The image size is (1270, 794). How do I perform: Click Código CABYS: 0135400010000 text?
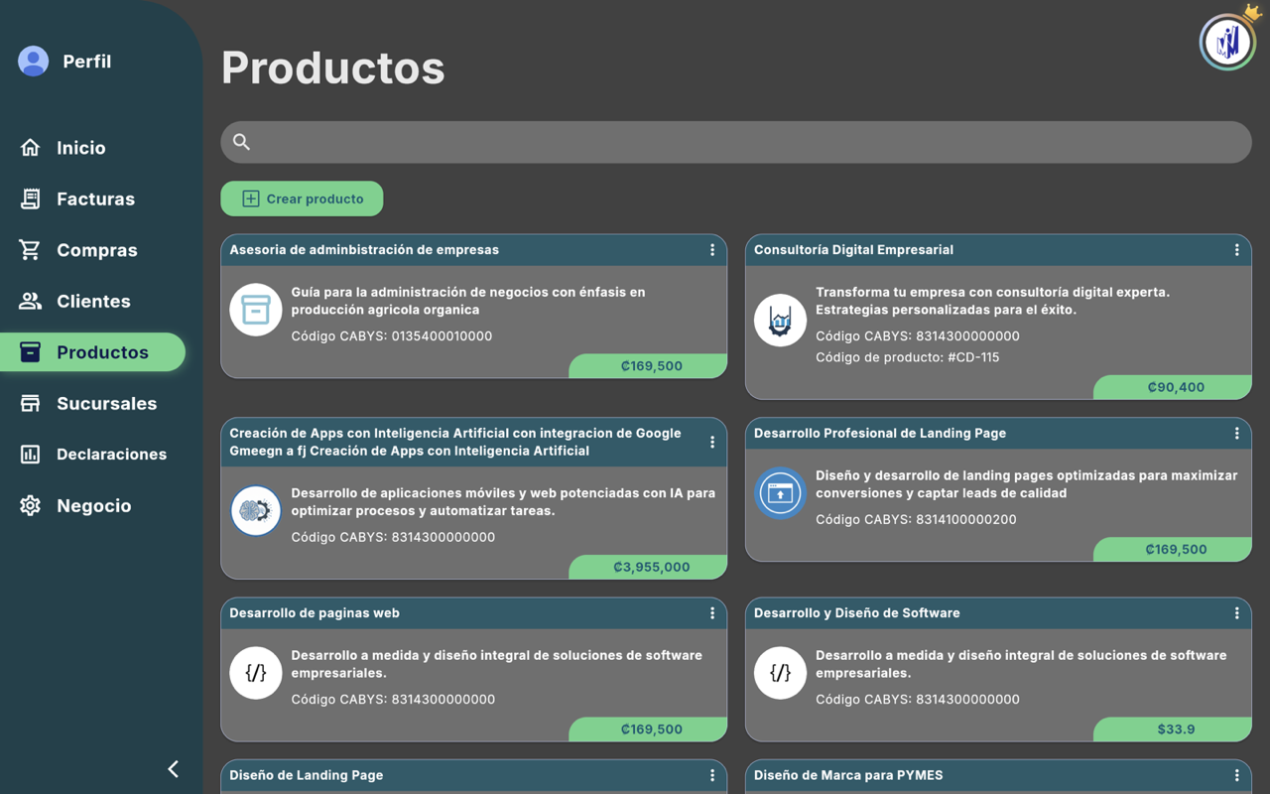[x=392, y=335]
